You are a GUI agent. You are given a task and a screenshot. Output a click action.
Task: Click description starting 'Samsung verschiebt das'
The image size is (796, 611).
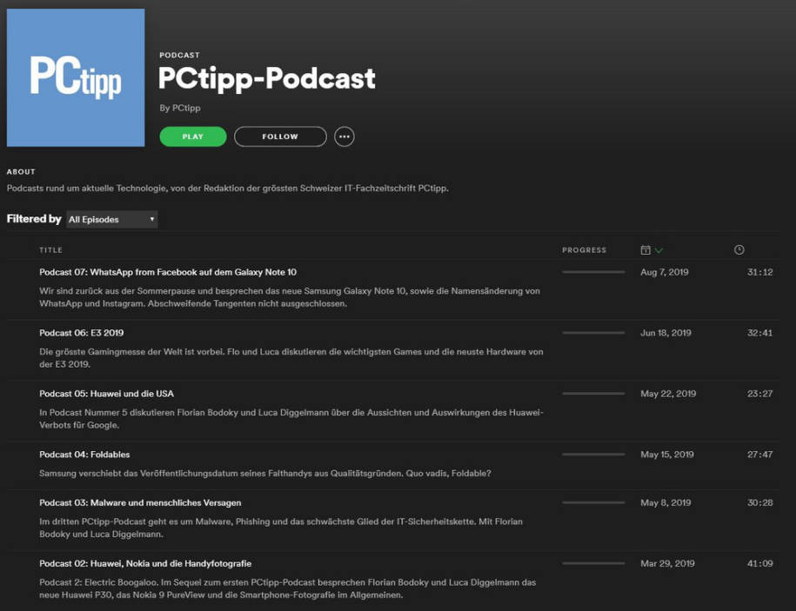click(x=265, y=474)
